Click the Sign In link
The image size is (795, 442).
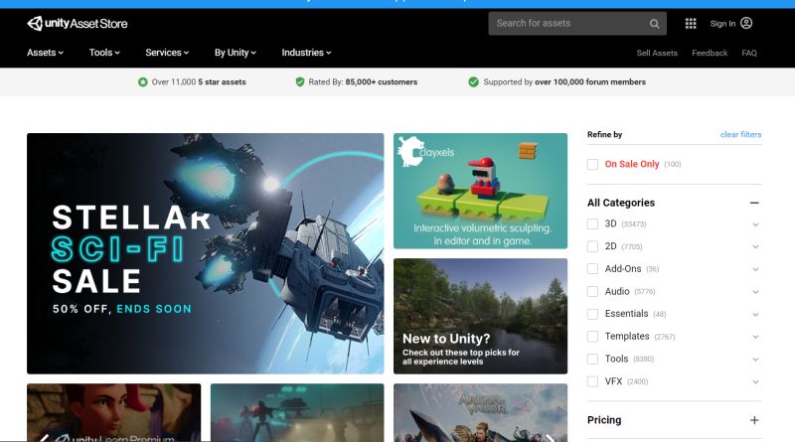coord(722,23)
